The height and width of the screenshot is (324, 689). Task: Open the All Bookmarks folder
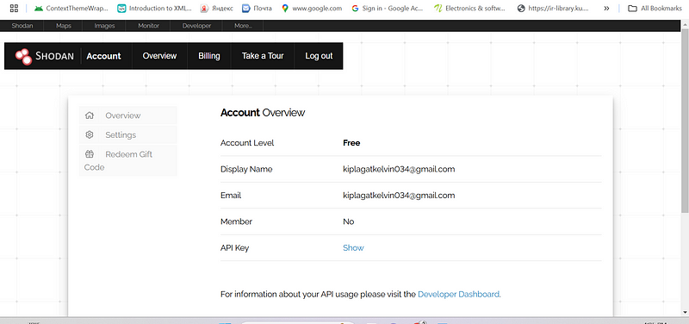click(x=655, y=8)
